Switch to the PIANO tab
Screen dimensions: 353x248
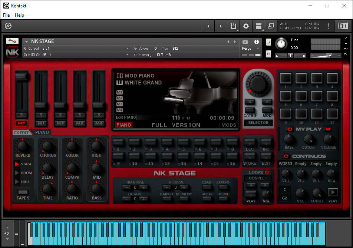point(42,132)
